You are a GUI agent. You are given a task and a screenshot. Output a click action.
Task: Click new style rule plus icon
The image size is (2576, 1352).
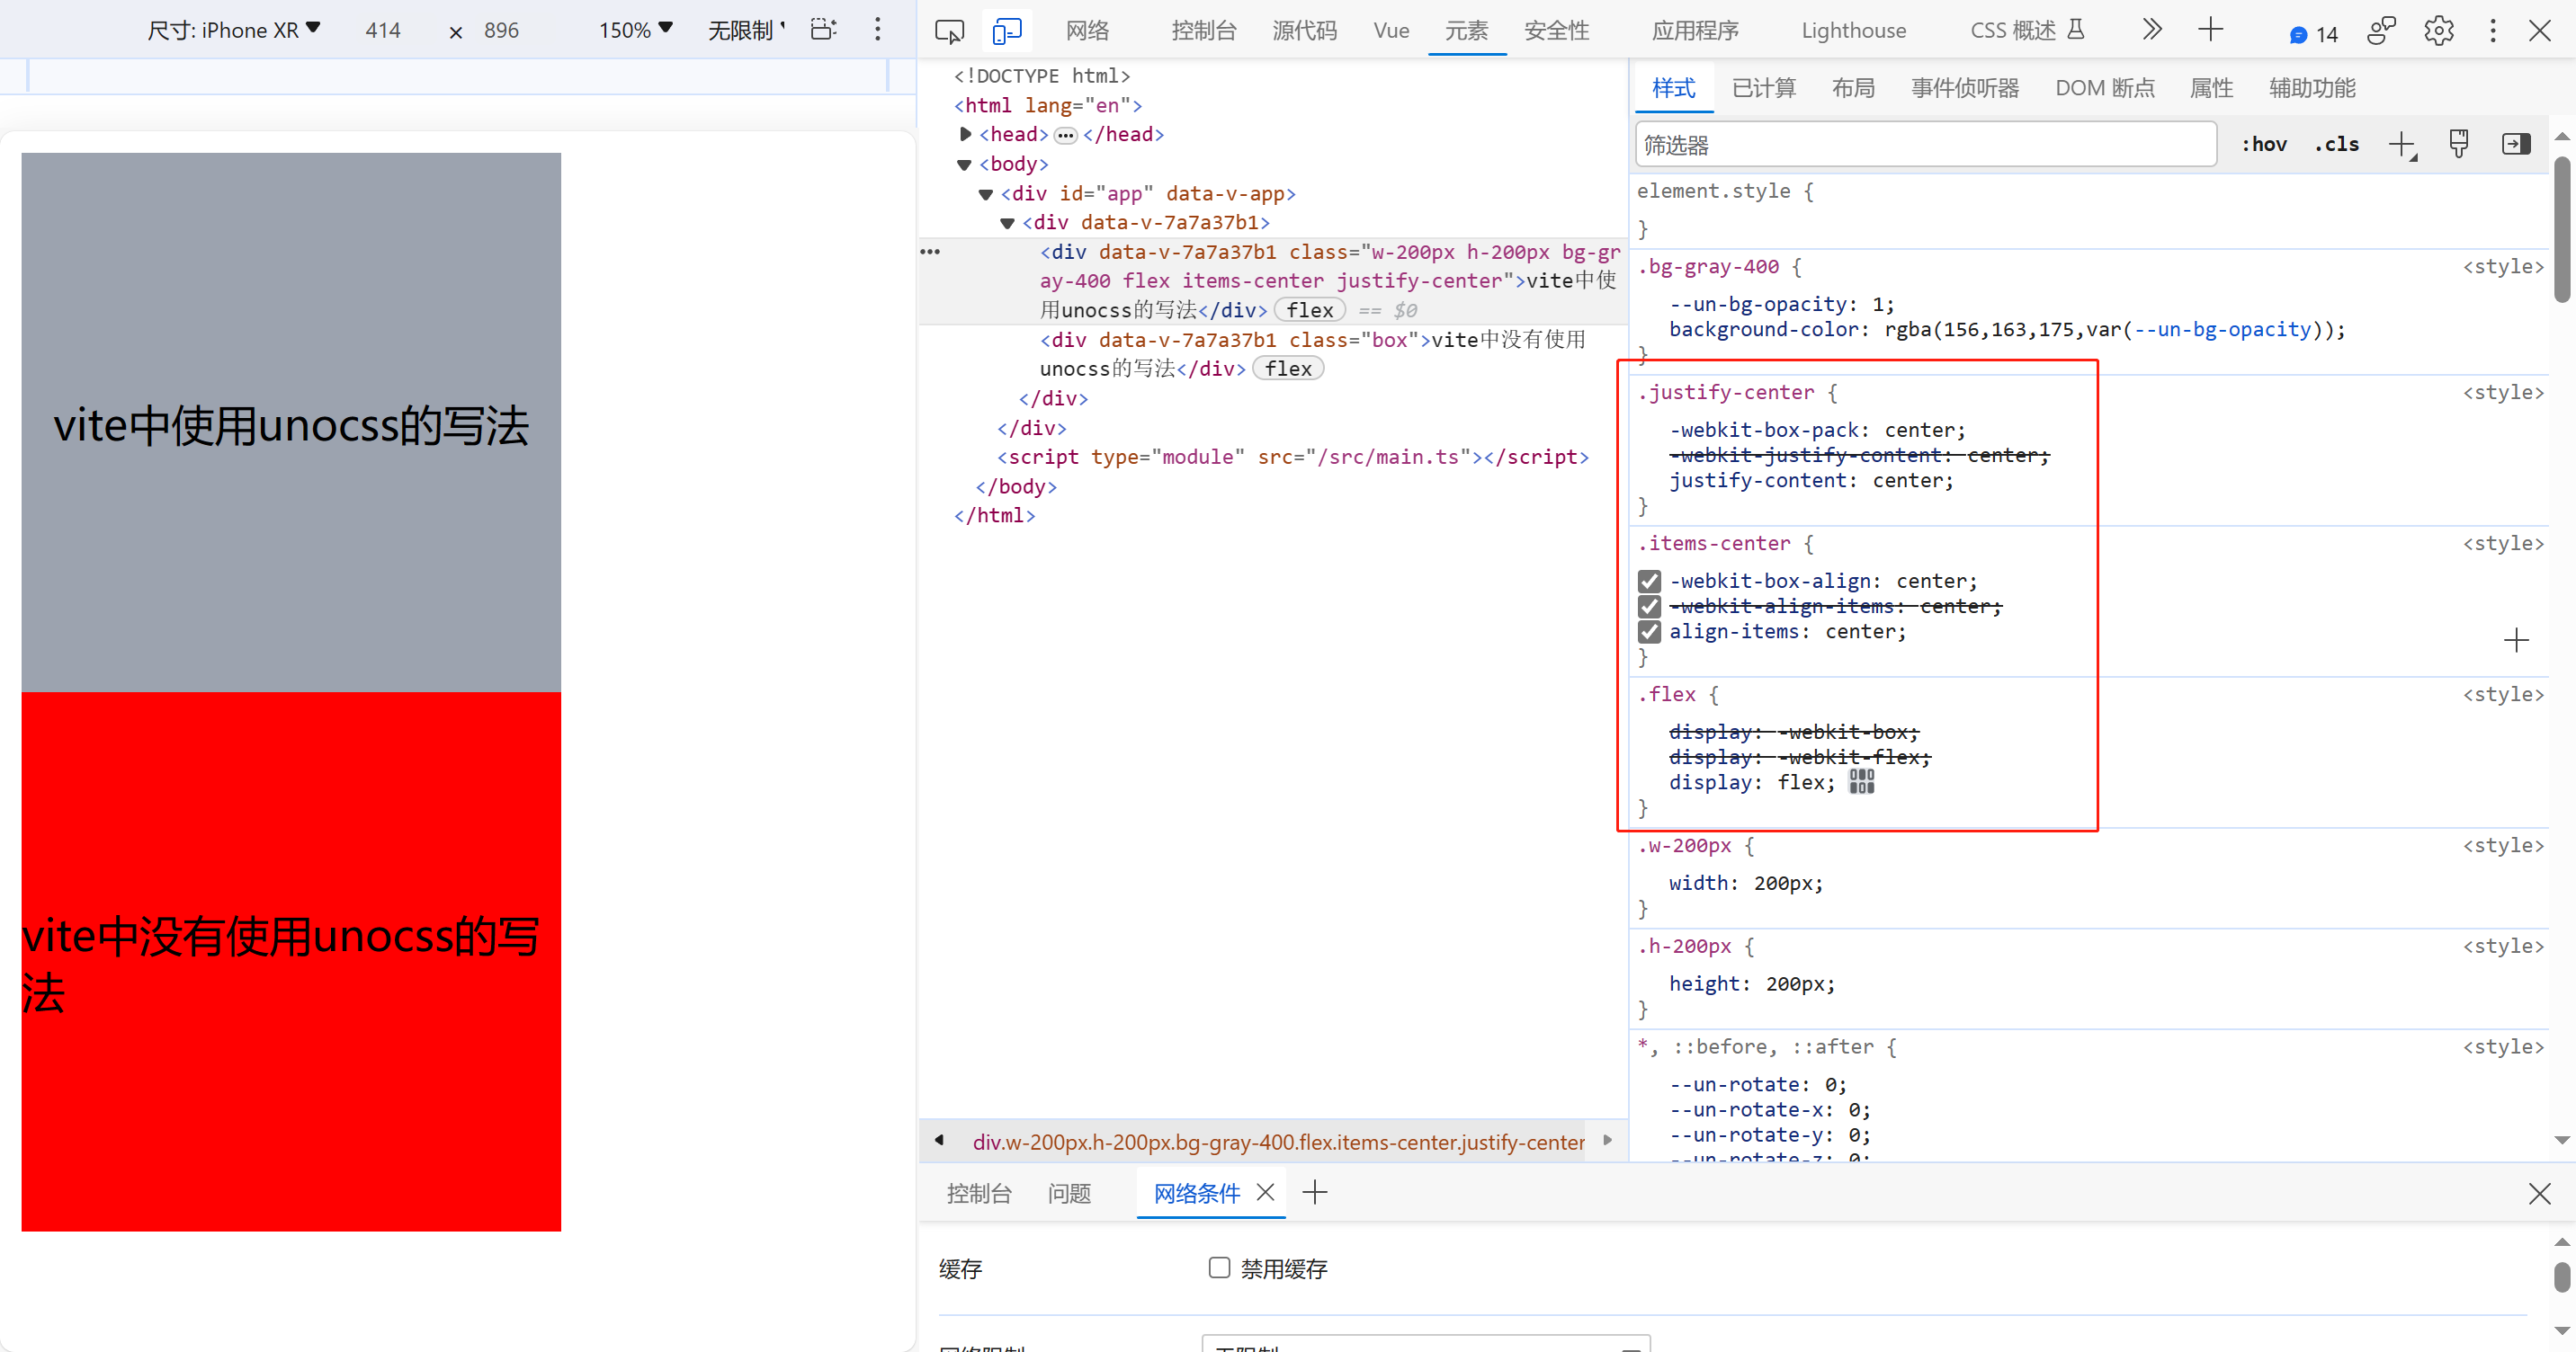pos(2401,145)
